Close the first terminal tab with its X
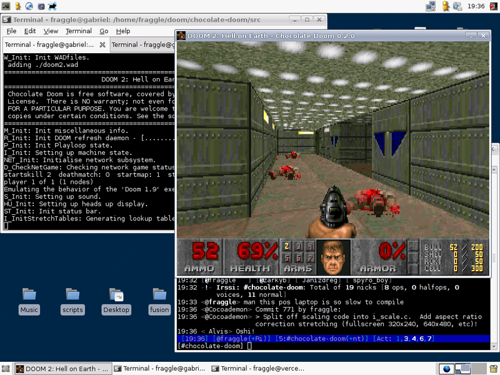Screen dimensions: 500x375 click(x=102, y=44)
